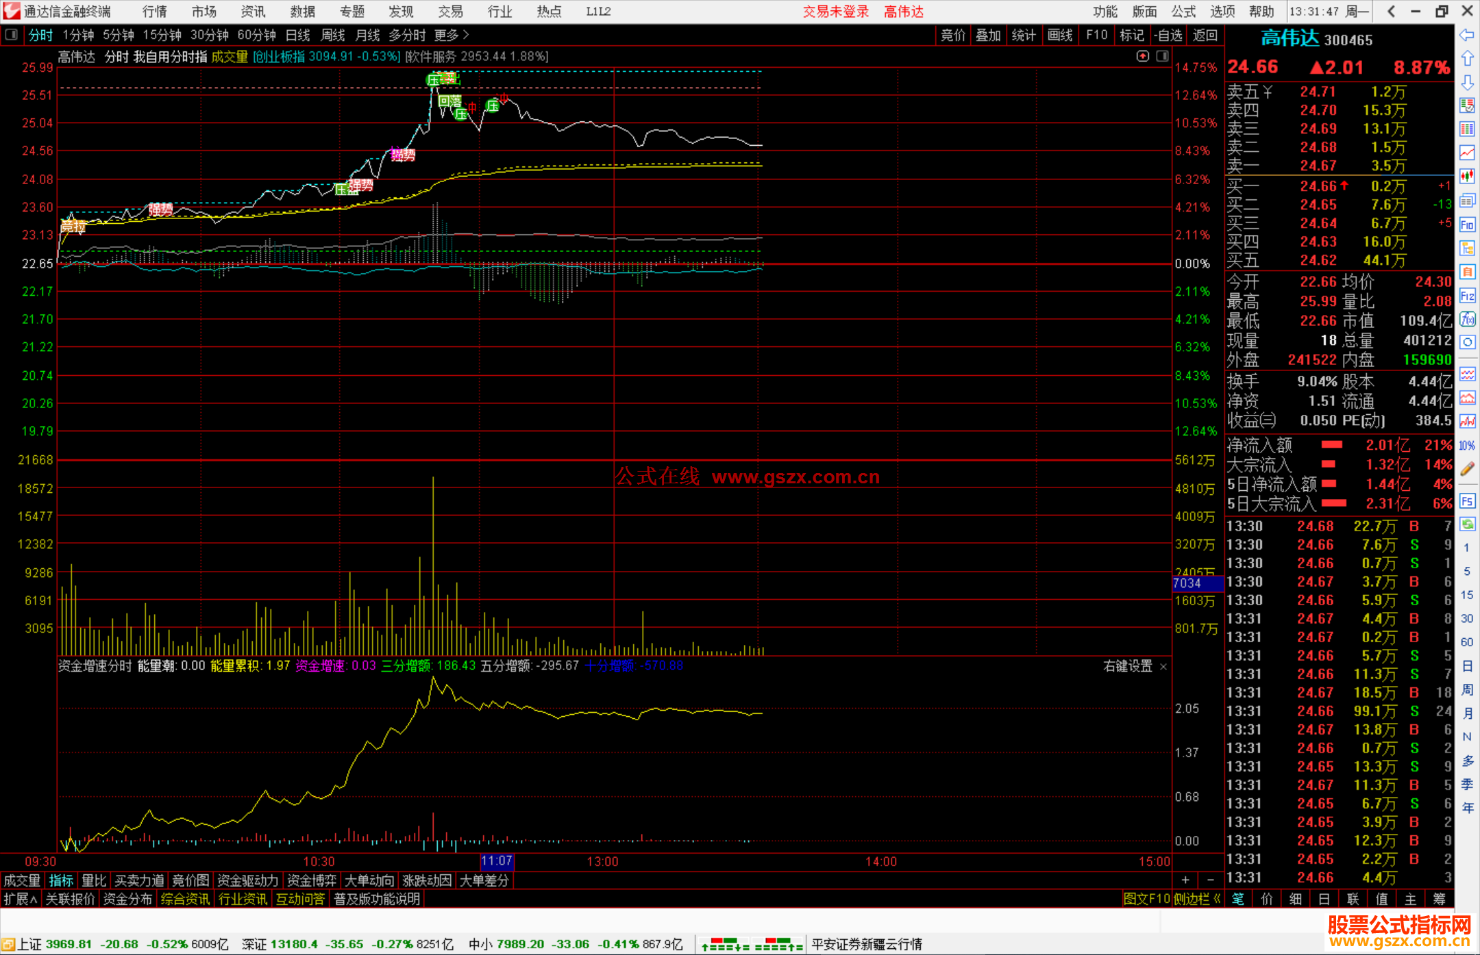Viewport: 1480px width, 955px height.
Task: Toggle the panel layout icon left of 分时
Action: [12, 35]
